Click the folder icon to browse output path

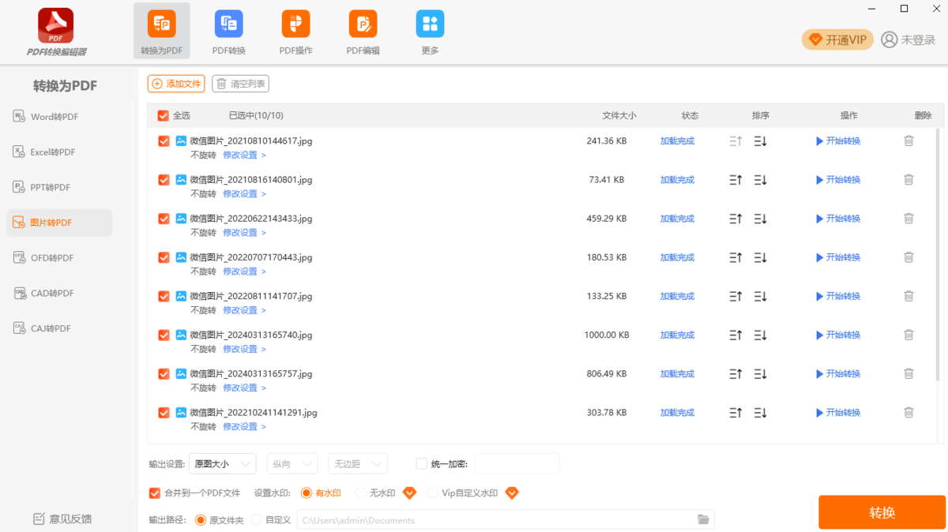point(703,519)
